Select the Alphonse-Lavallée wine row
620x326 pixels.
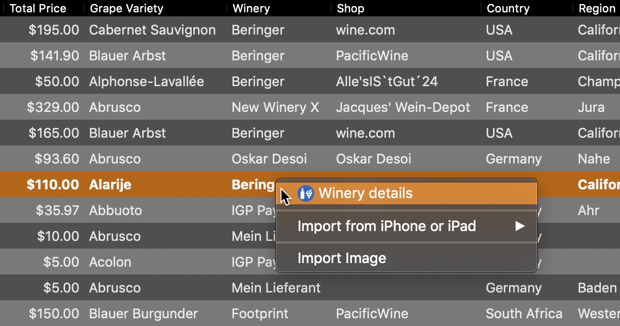(146, 81)
